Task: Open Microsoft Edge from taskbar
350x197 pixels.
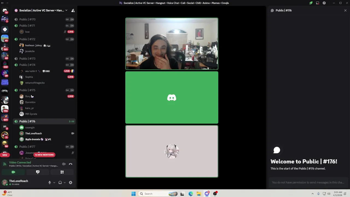Action: 191,194
